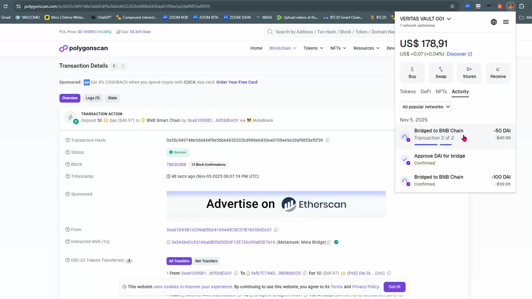Copy the DAI token transfer entry icon
The width and height of the screenshot is (532, 299).
coord(389,273)
